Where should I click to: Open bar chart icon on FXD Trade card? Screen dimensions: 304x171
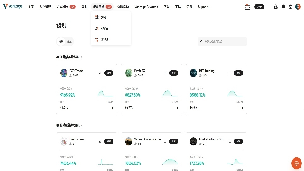pos(100,73)
